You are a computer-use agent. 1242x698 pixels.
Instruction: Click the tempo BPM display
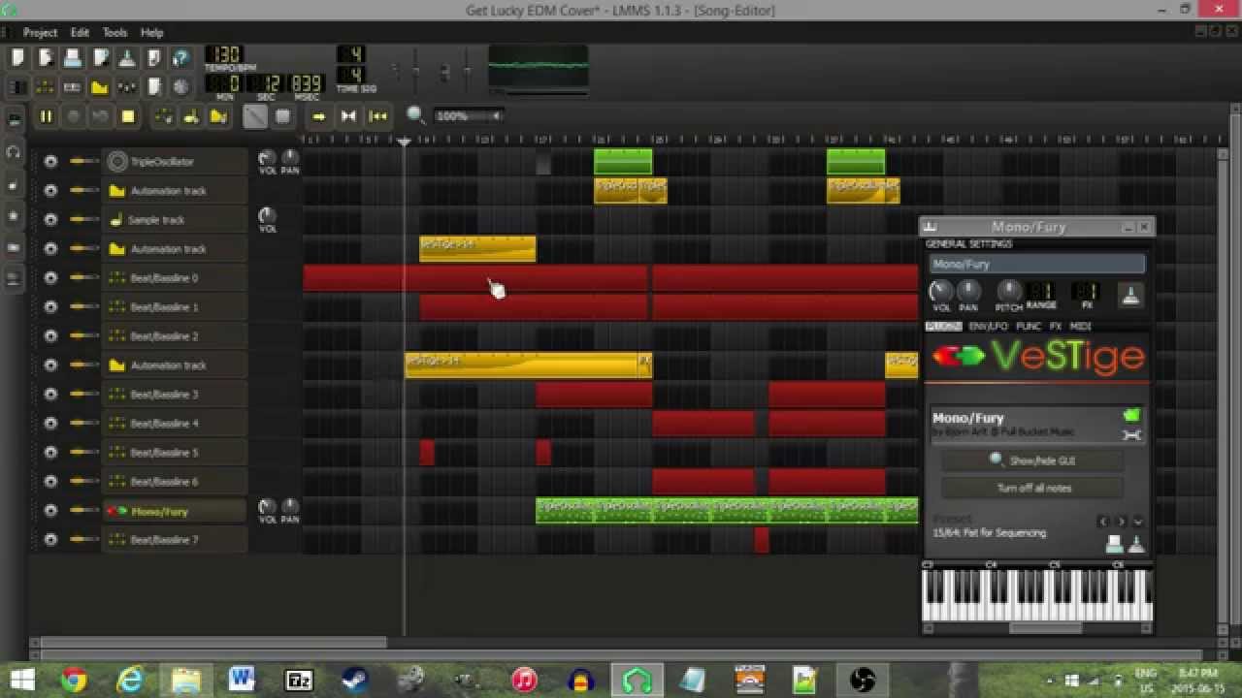(224, 54)
